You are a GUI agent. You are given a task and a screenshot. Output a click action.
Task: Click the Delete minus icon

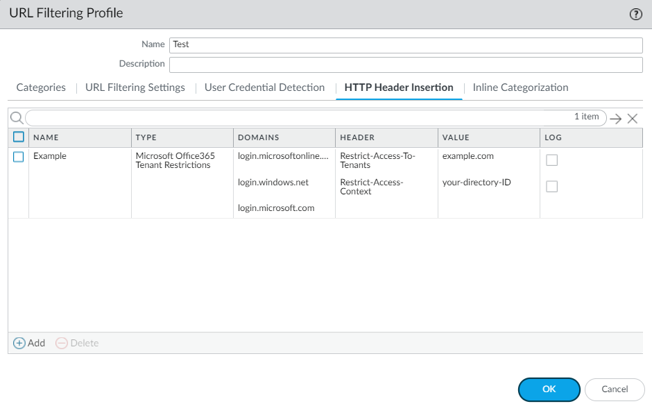[62, 343]
